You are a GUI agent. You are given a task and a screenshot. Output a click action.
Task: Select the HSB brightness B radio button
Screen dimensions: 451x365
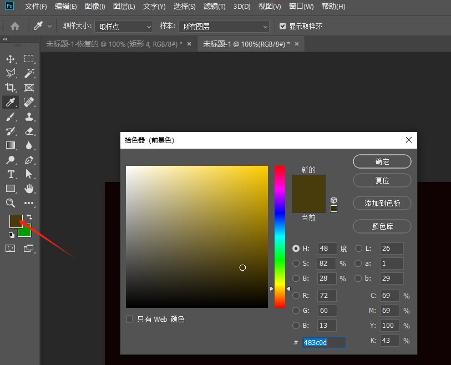coord(296,278)
